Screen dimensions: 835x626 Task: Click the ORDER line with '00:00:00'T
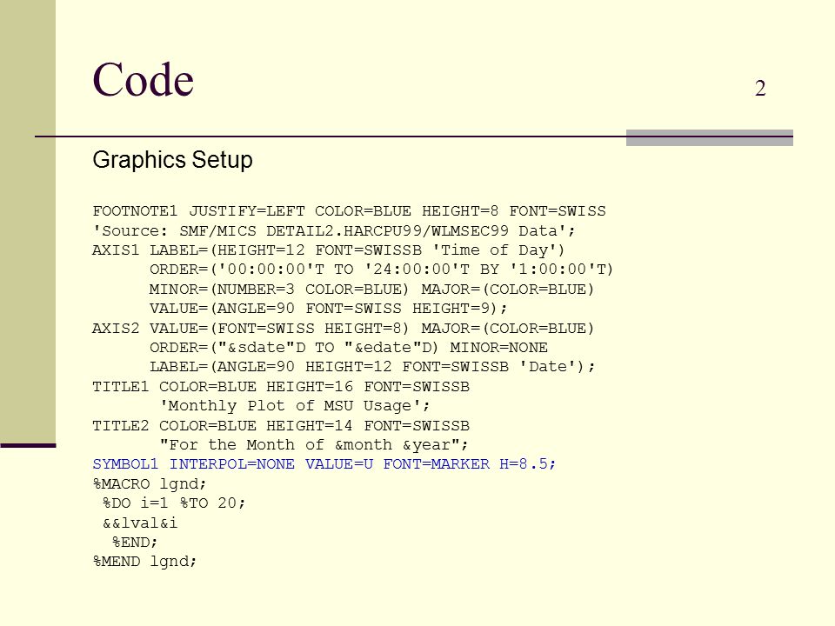(x=381, y=270)
